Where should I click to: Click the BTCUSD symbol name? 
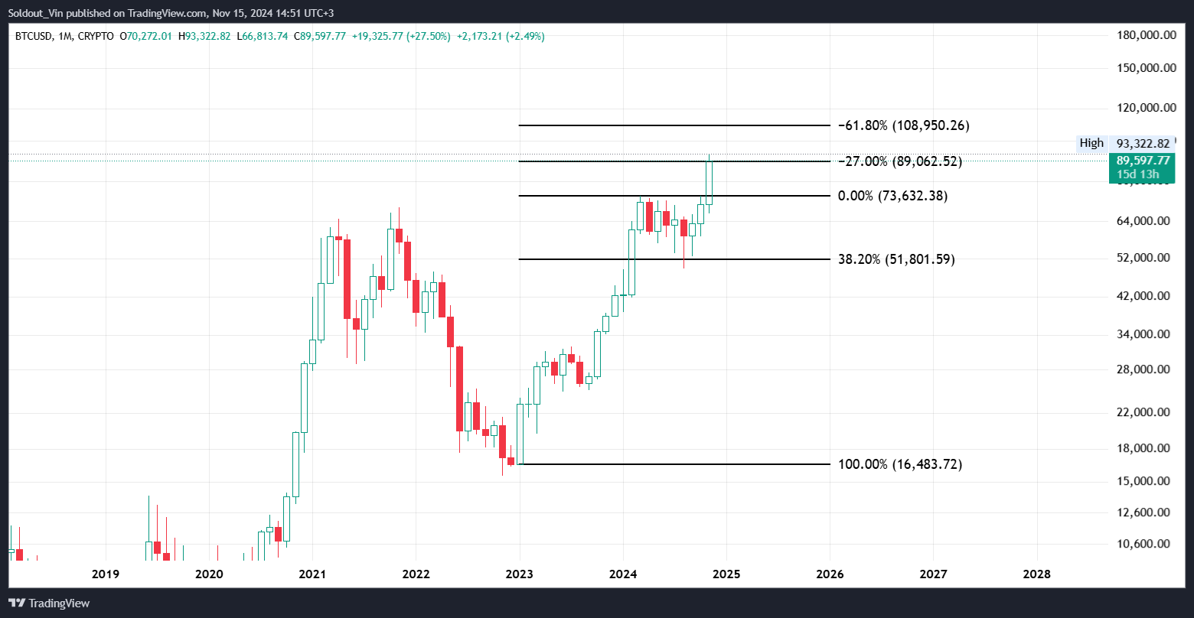(x=33, y=36)
